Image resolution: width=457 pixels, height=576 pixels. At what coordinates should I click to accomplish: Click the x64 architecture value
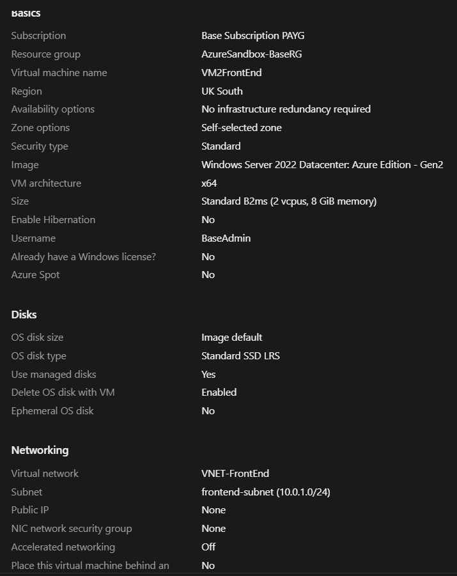point(209,183)
